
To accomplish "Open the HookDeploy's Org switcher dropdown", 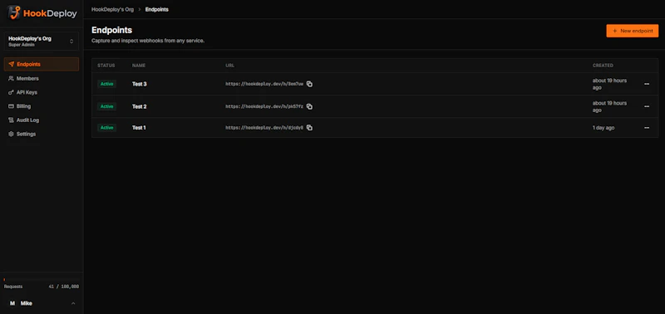I will click(x=42, y=41).
